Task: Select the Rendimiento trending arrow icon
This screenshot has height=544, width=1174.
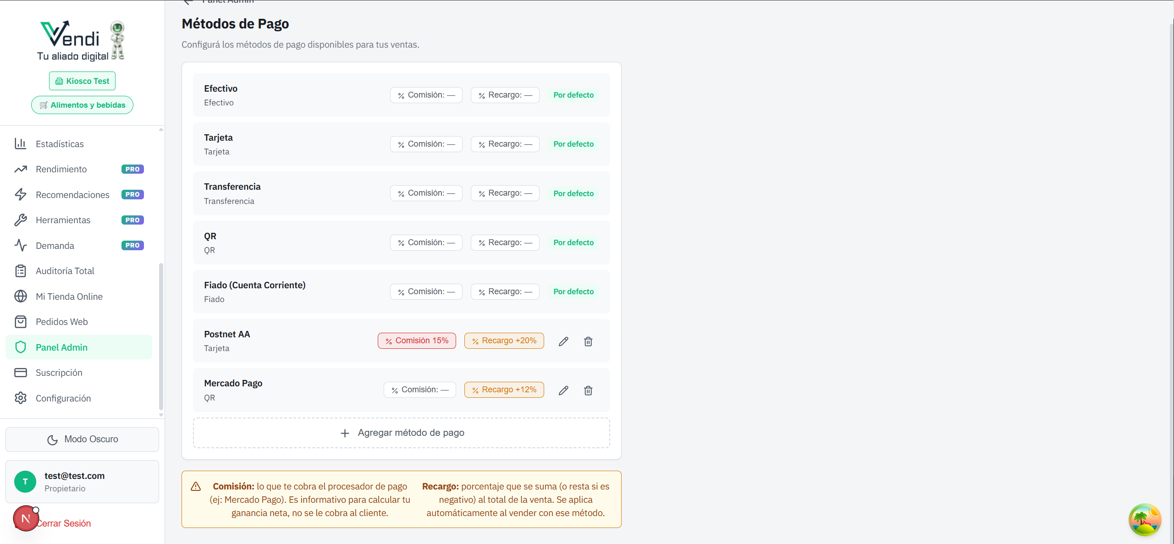Action: [x=21, y=169]
